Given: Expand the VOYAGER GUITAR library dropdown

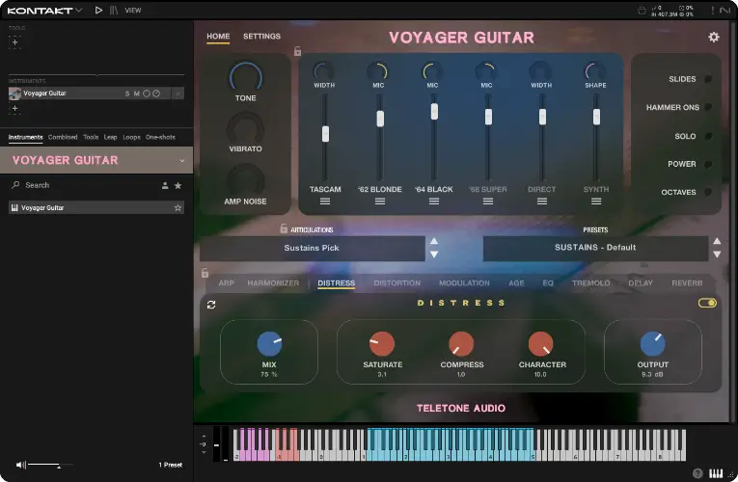Looking at the screenshot, I should (182, 161).
